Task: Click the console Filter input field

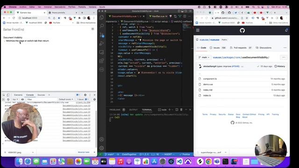Action: pos(42,99)
